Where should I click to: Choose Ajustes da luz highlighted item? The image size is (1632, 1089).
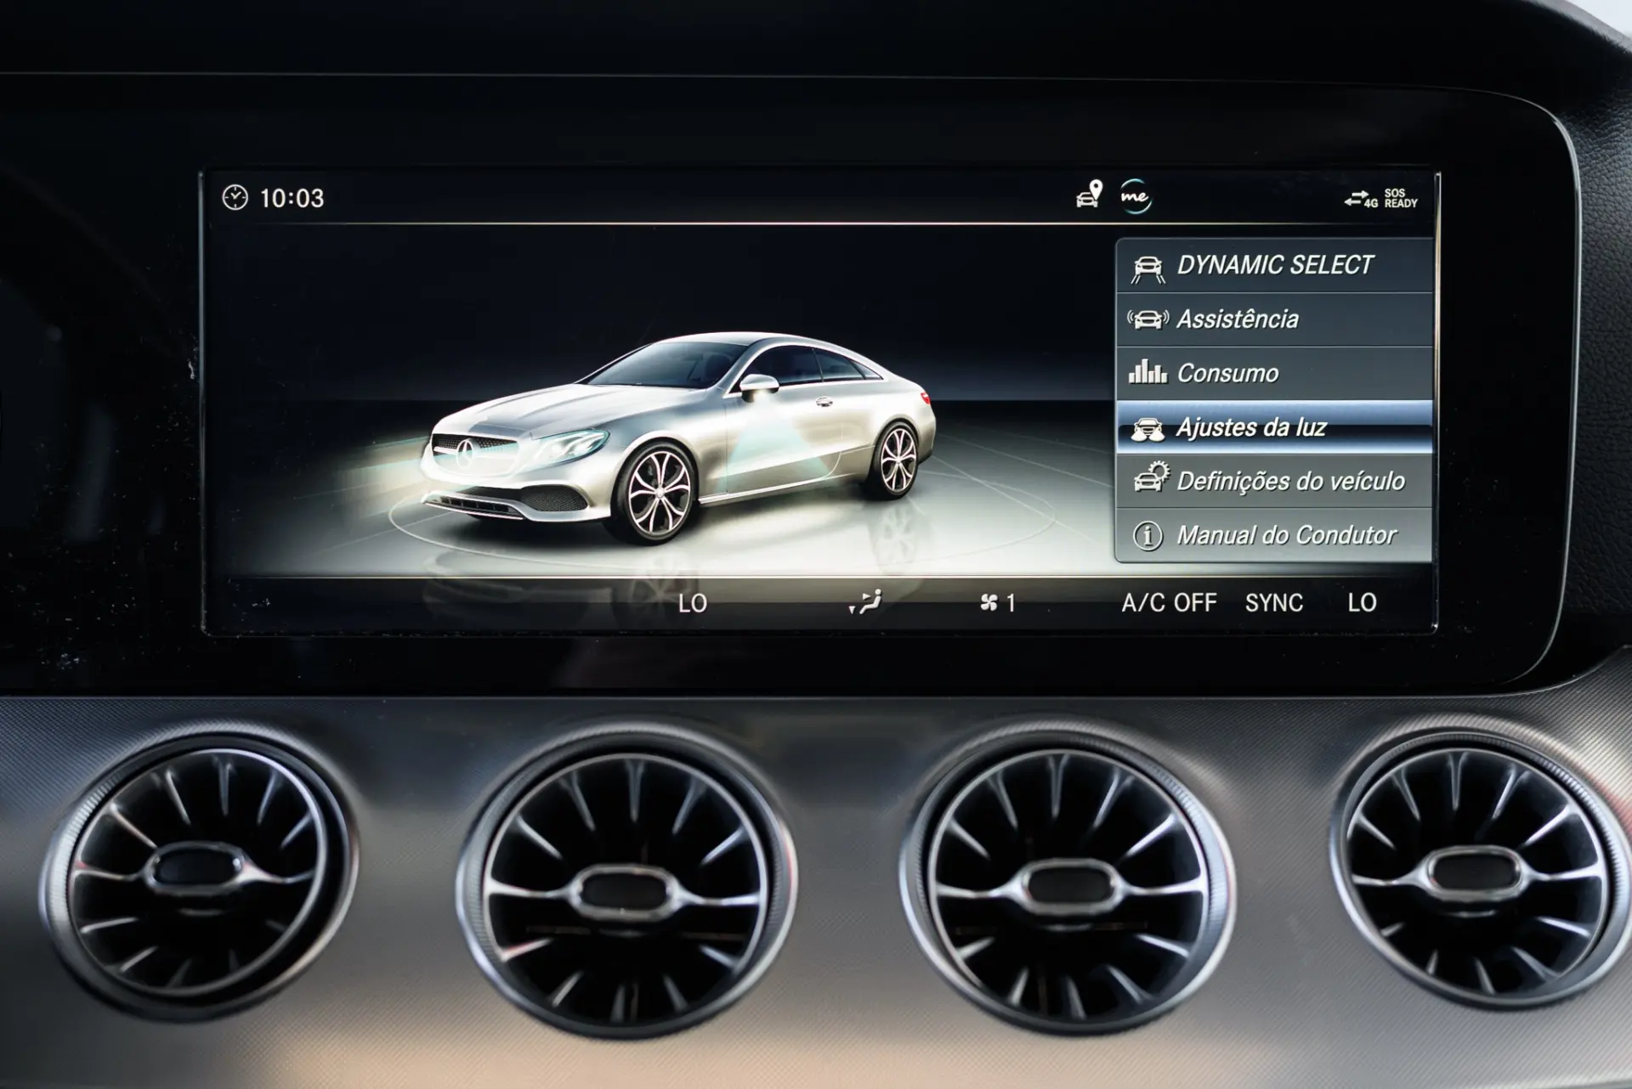coord(1273,427)
